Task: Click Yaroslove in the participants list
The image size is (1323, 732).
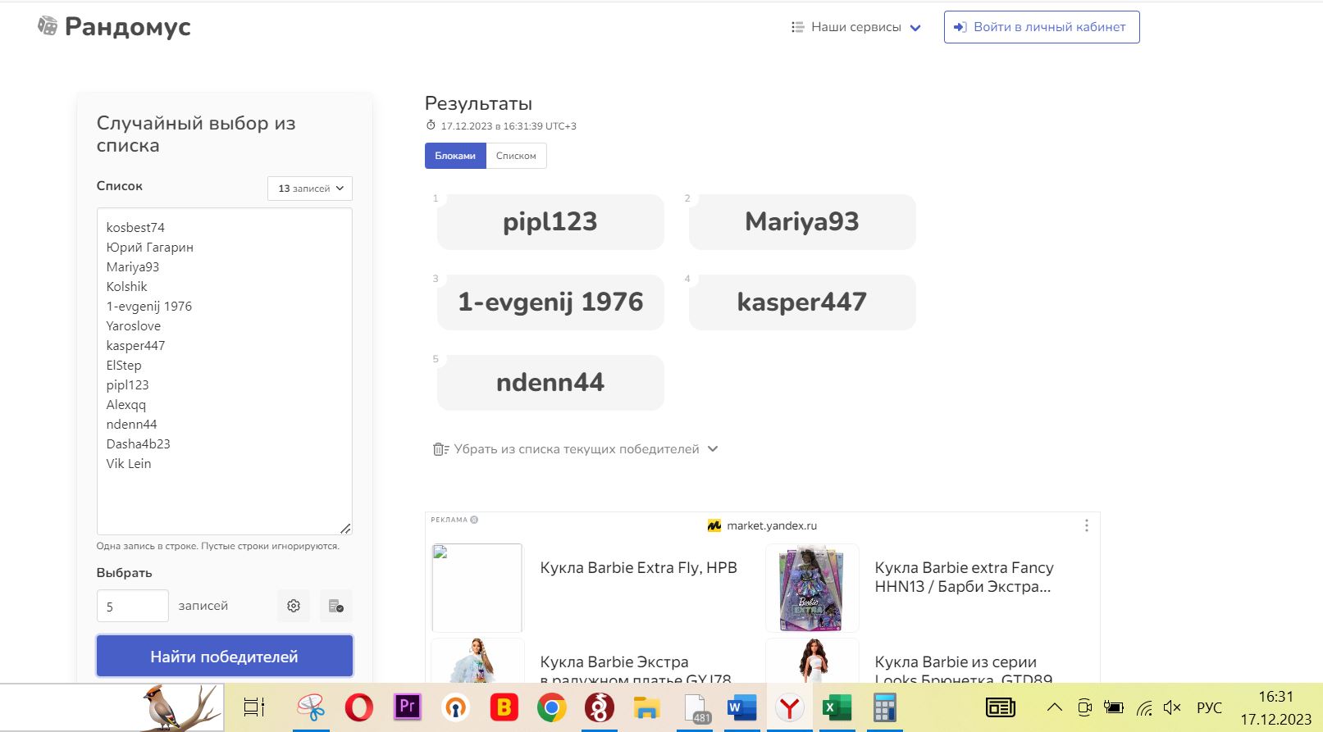Action: click(x=133, y=326)
